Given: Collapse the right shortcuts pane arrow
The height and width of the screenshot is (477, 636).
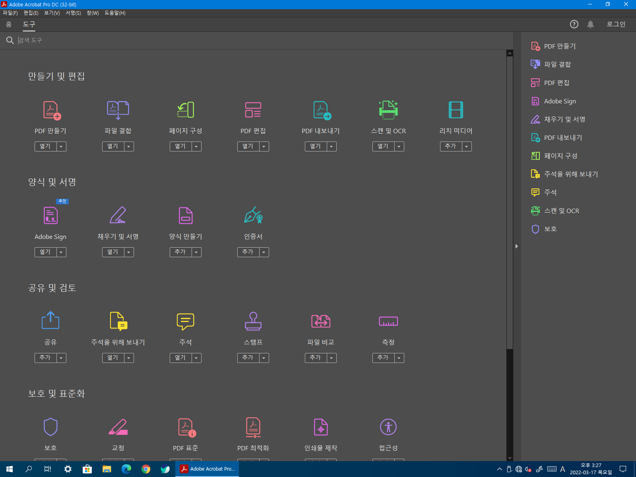Looking at the screenshot, I should (517, 246).
